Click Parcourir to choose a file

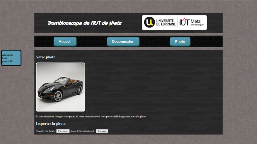click(63, 131)
